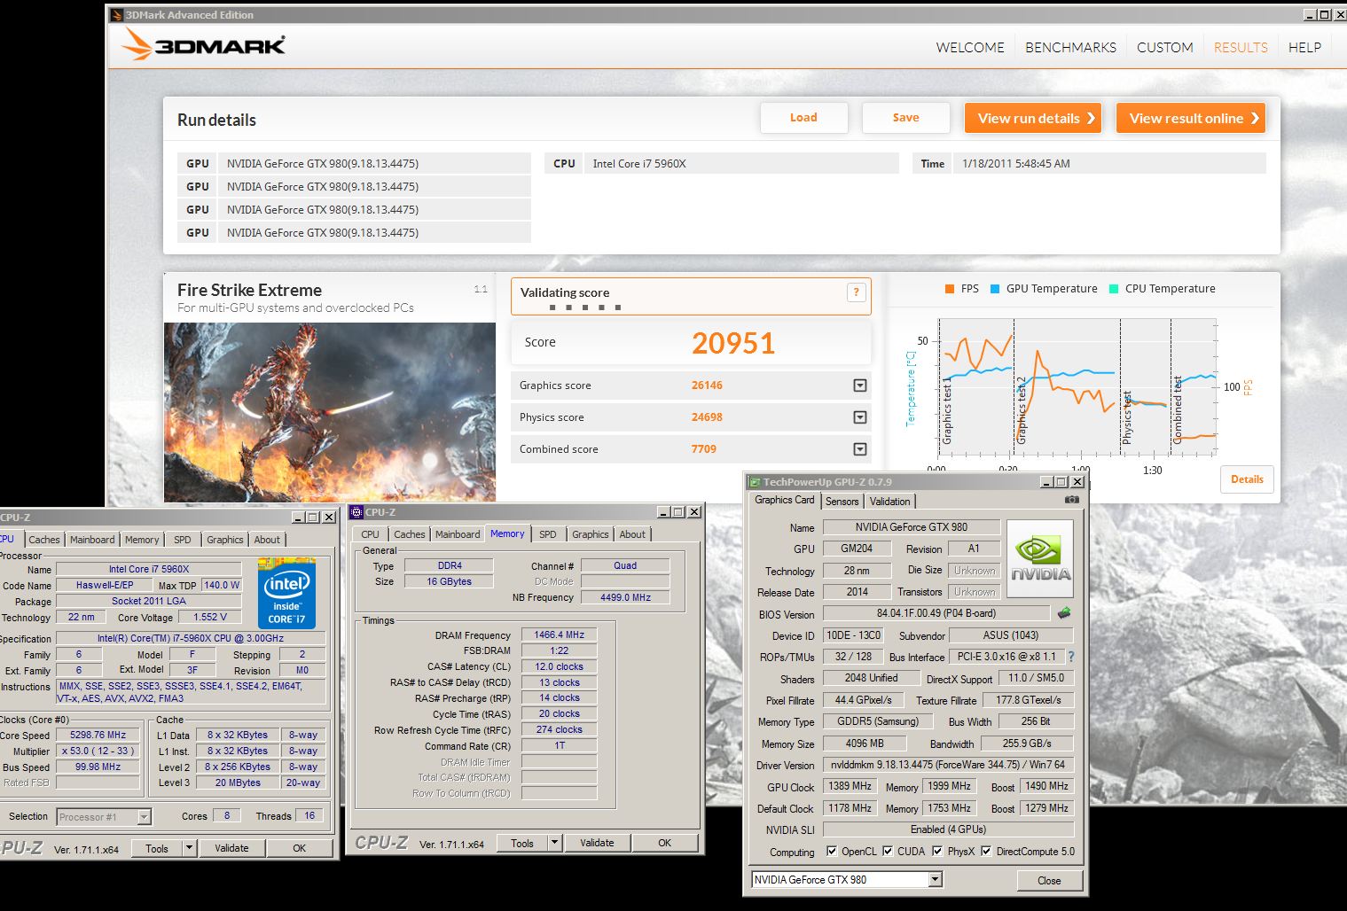The image size is (1347, 911).
Task: Click Validate in left CPU-Z window
Action: click(231, 848)
